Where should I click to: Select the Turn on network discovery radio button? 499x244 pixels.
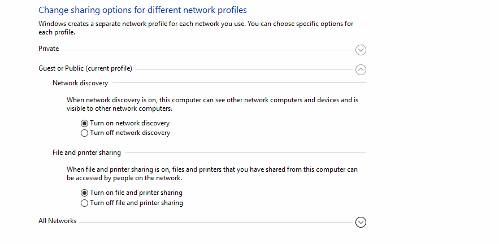[85, 123]
